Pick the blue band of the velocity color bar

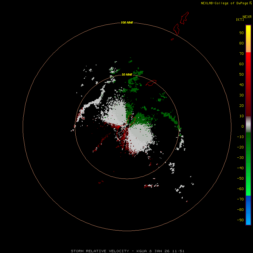click(x=248, y=210)
